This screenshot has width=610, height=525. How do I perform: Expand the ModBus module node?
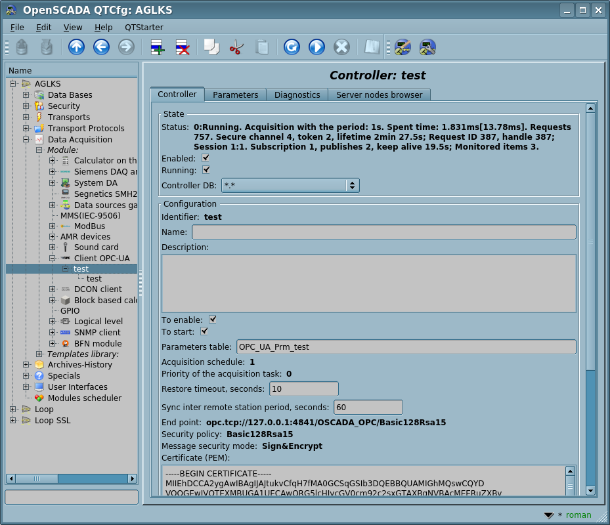[53, 226]
